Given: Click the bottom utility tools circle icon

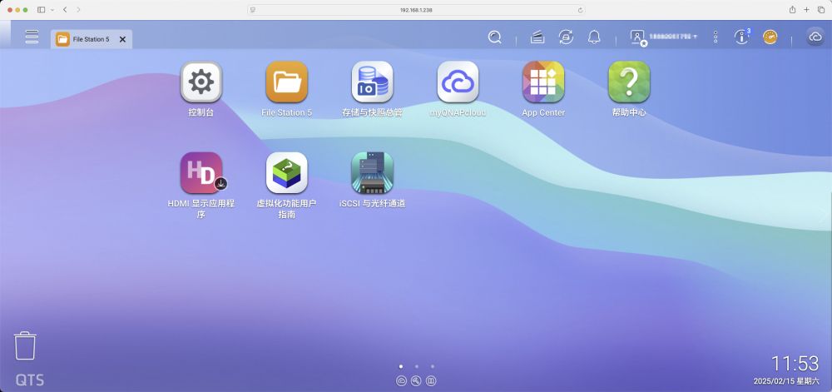Looking at the screenshot, I should (x=416, y=381).
